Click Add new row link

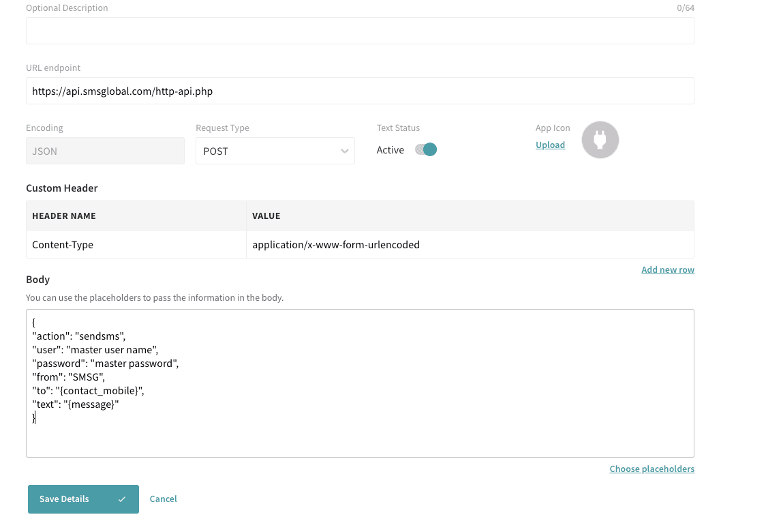pos(667,269)
